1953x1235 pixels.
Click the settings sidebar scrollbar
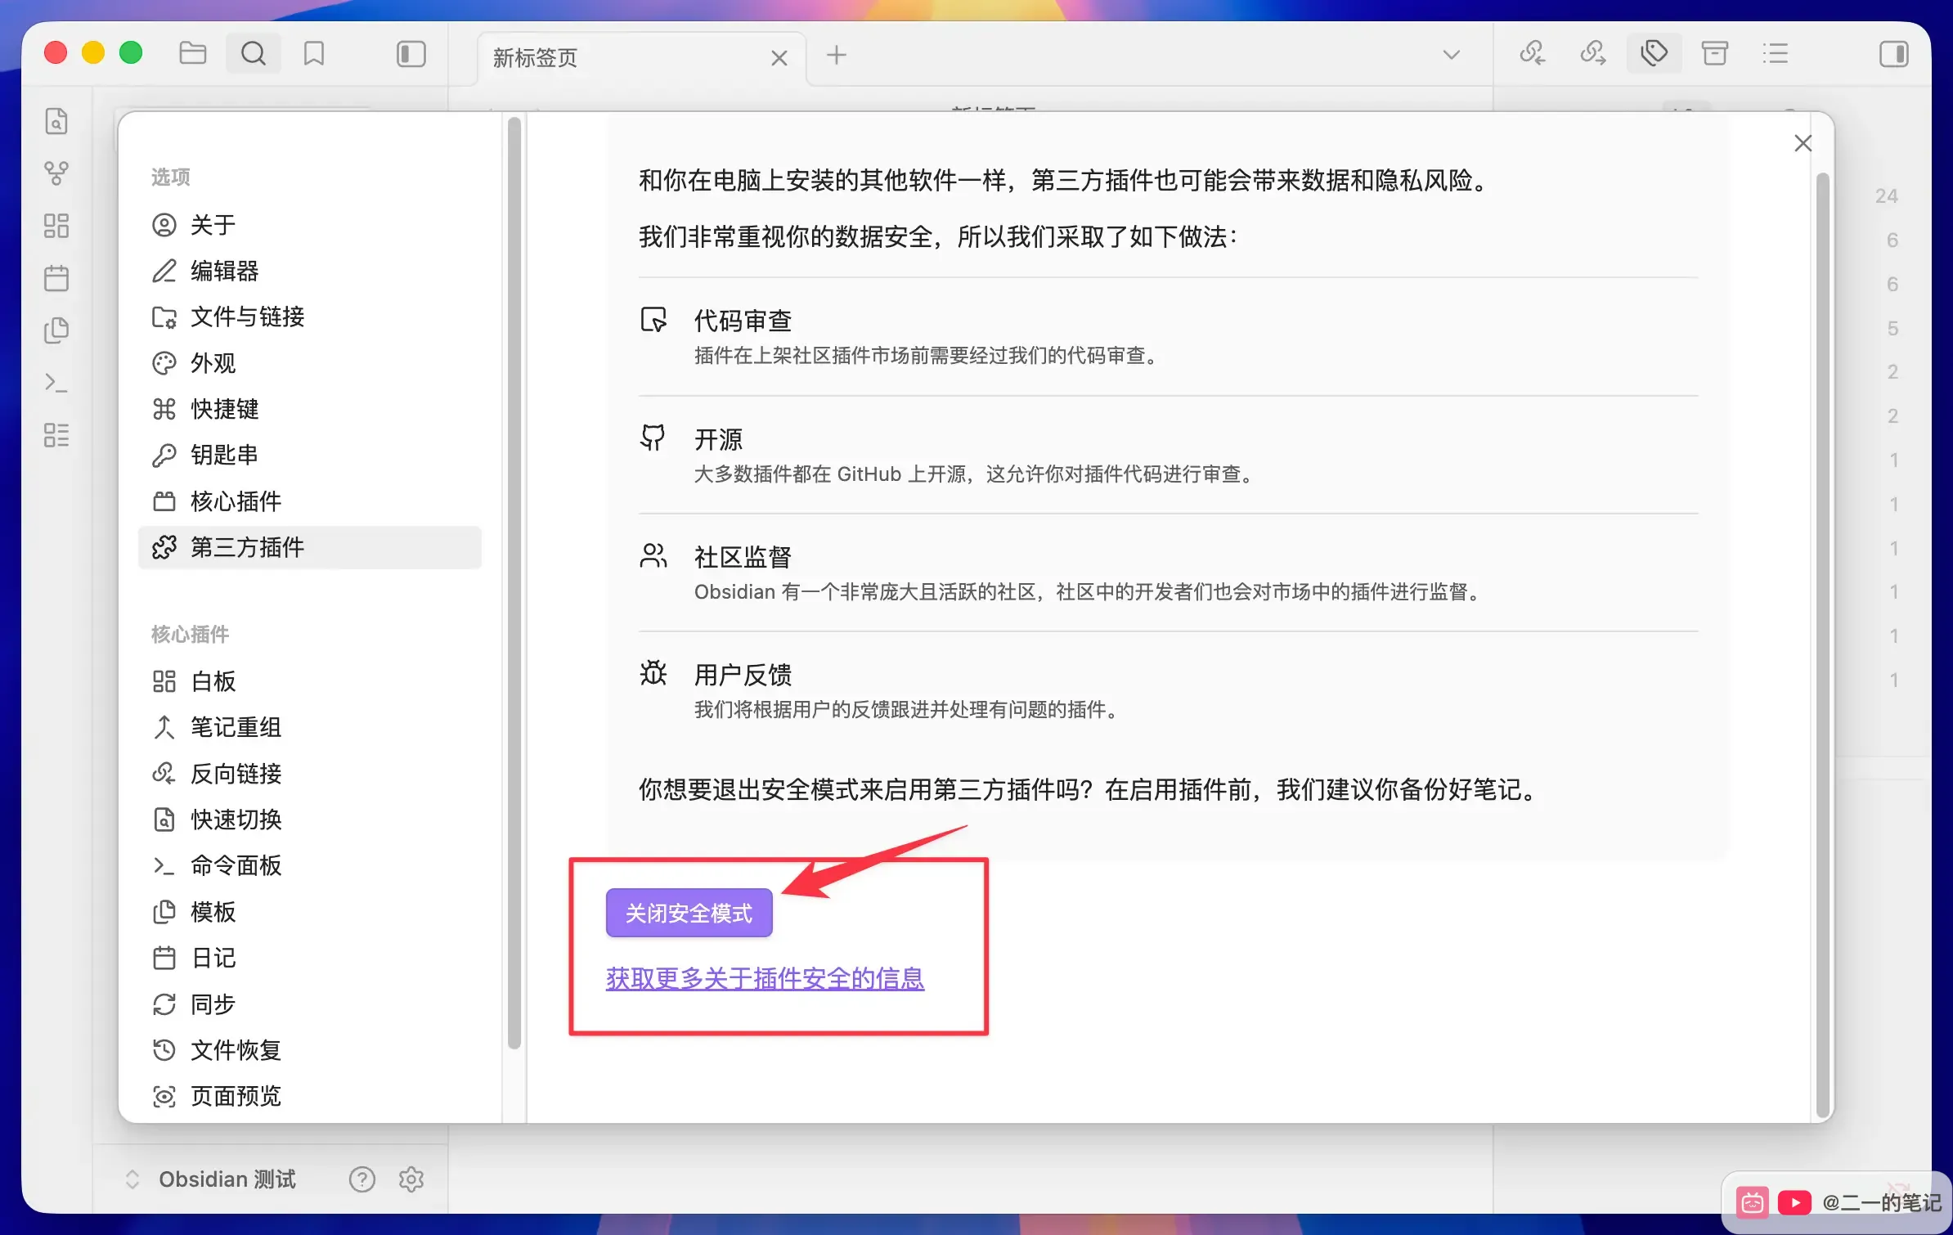[x=514, y=582]
